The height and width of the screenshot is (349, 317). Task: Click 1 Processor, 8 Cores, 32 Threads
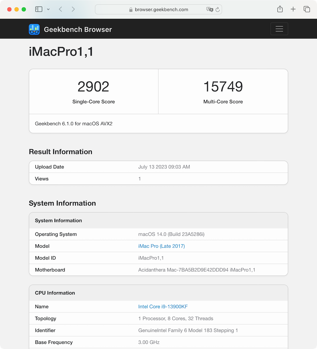click(x=176, y=319)
